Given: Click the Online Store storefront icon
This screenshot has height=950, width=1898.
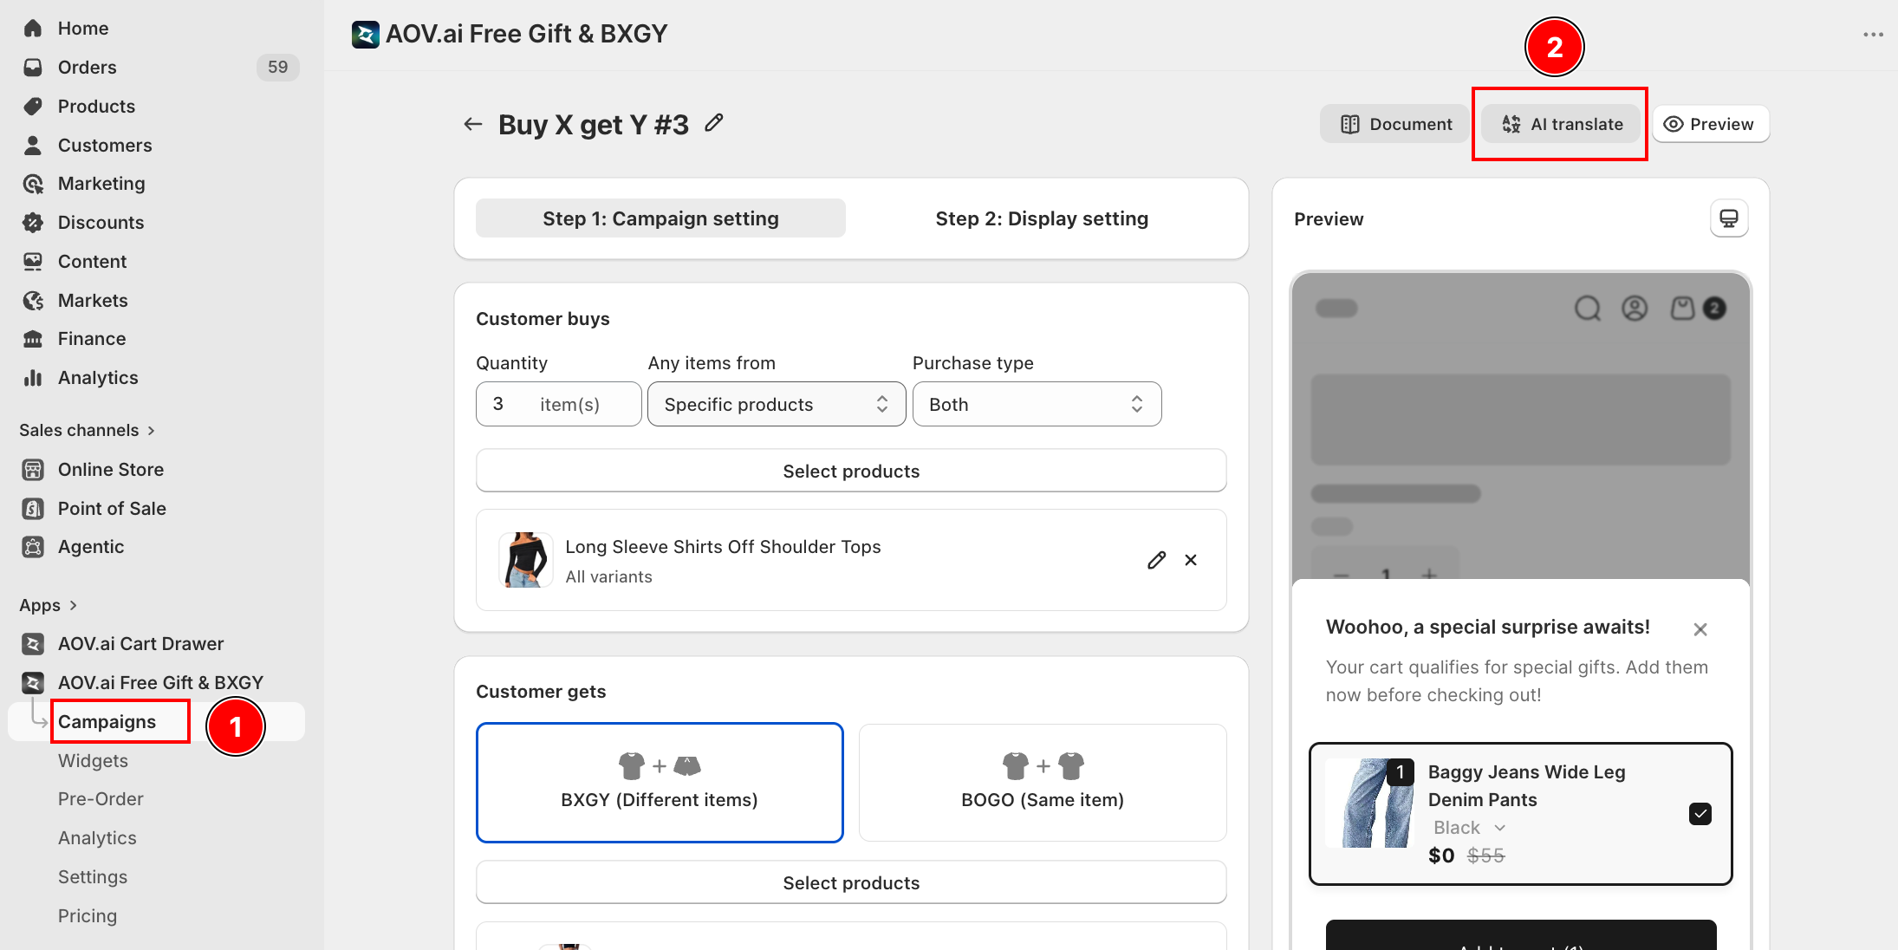Looking at the screenshot, I should [x=33, y=469].
